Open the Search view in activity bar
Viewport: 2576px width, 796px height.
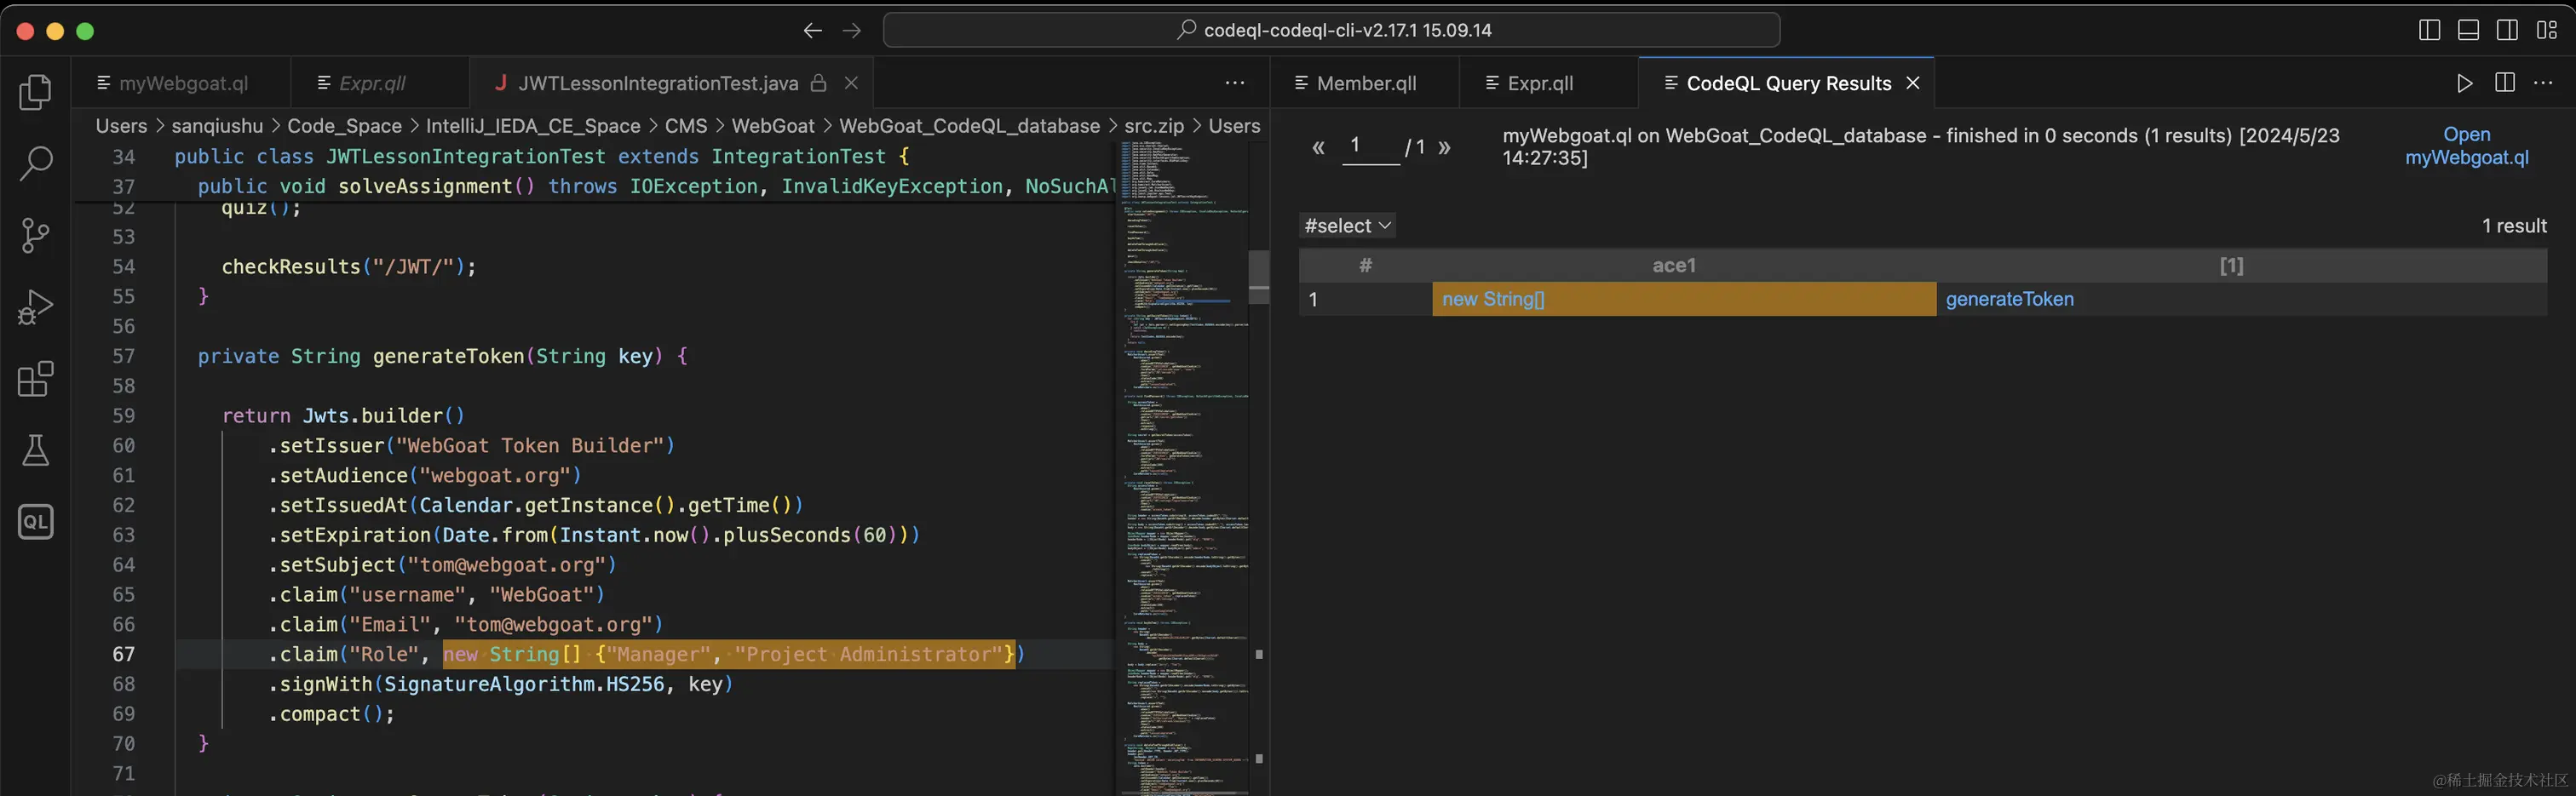[35, 163]
